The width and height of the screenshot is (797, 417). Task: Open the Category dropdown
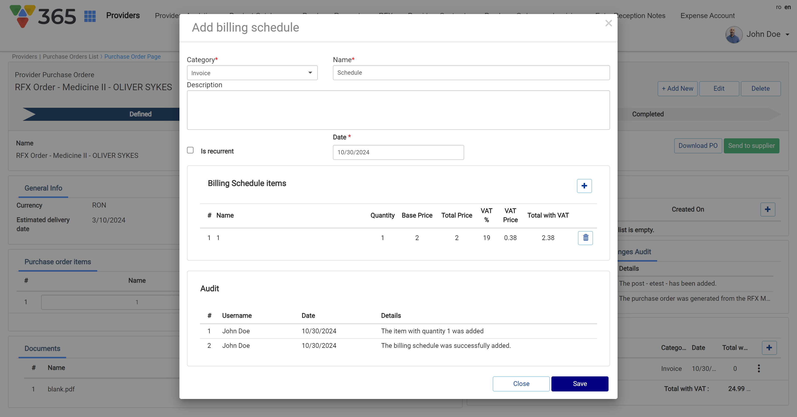[252, 73]
